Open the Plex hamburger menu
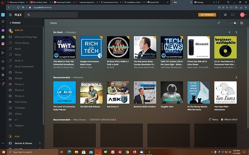The image size is (249, 155). pyautogui.click(x=10, y=15)
